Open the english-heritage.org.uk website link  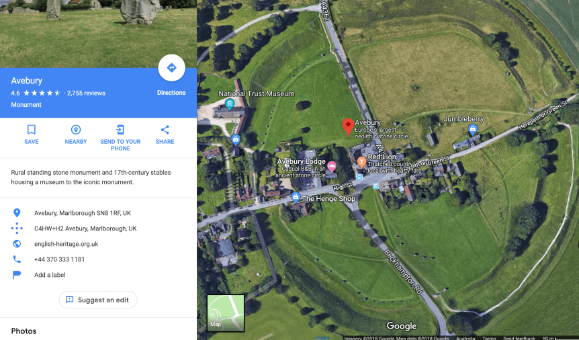click(x=66, y=244)
